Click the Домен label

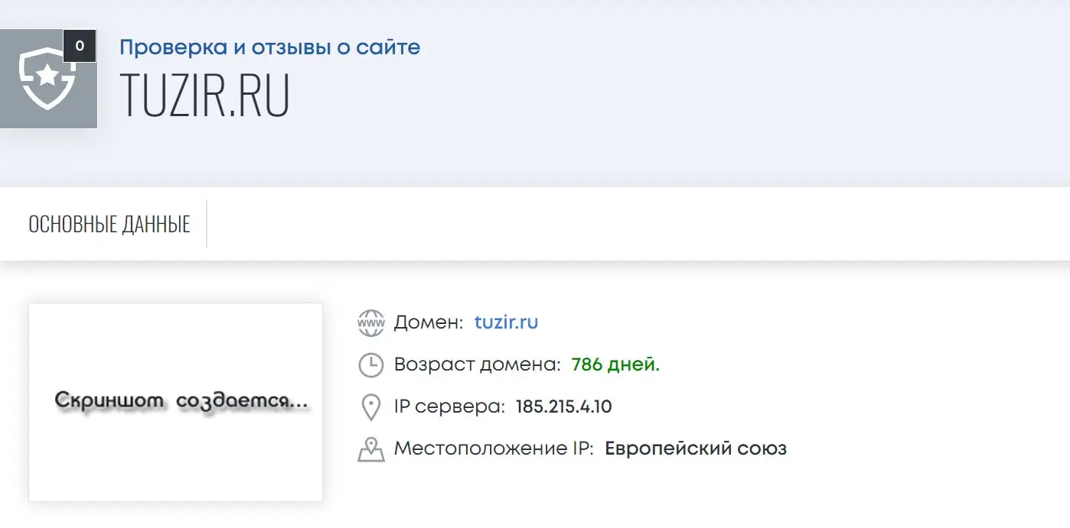click(x=429, y=322)
